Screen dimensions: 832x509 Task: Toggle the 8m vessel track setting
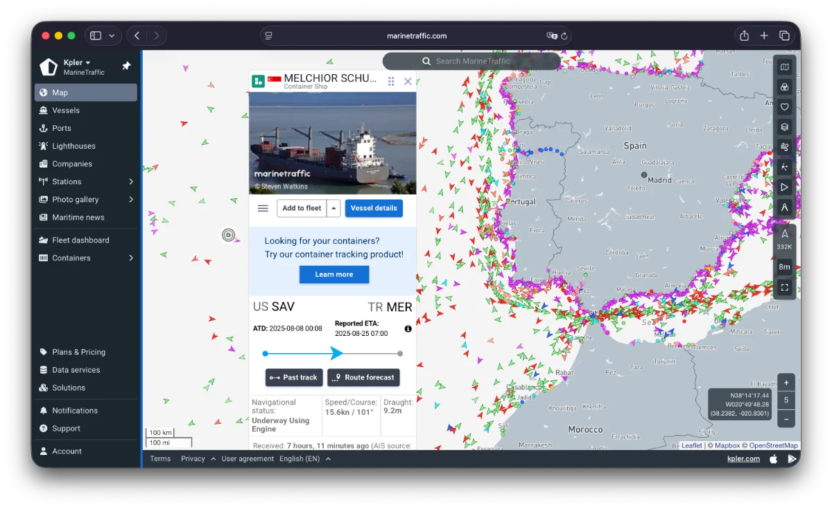[x=784, y=267]
